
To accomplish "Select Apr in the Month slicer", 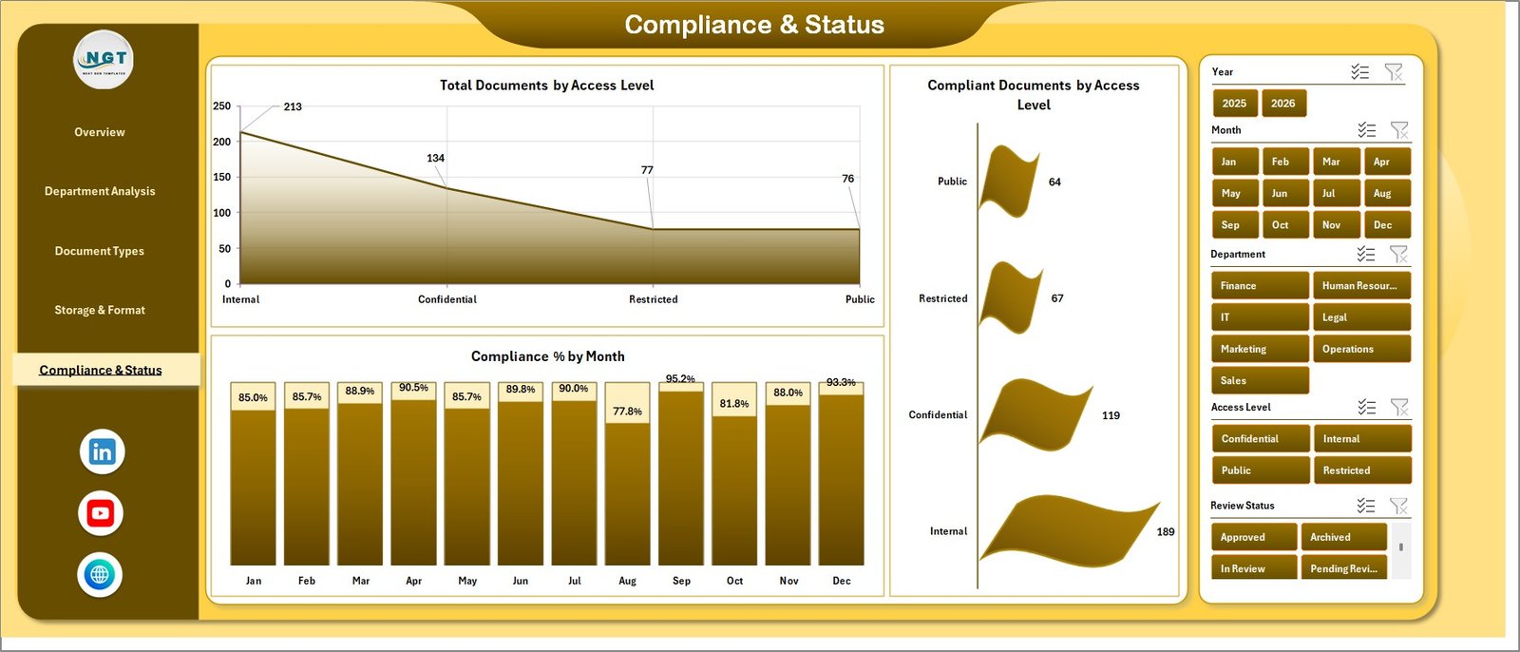I will coord(1387,162).
